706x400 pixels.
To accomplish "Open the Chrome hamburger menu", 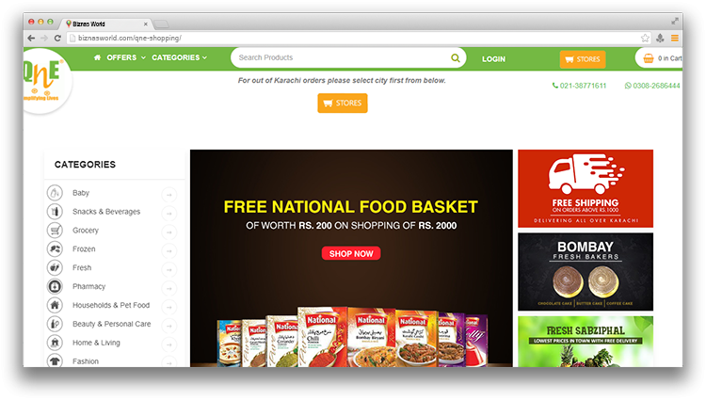I will (x=675, y=39).
